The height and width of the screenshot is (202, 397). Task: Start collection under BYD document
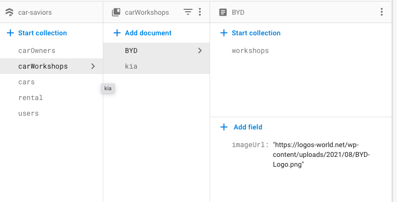click(256, 33)
